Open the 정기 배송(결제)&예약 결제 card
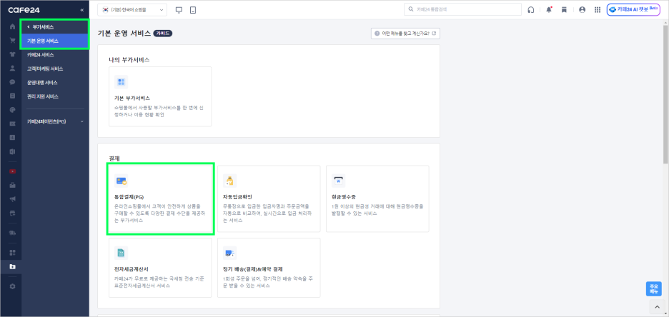This screenshot has width=669, height=317. (269, 268)
